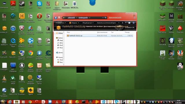
Task: Select the Microsoft Office PowerPoint desktop icon
Action: pyautogui.click(x=39, y=67)
